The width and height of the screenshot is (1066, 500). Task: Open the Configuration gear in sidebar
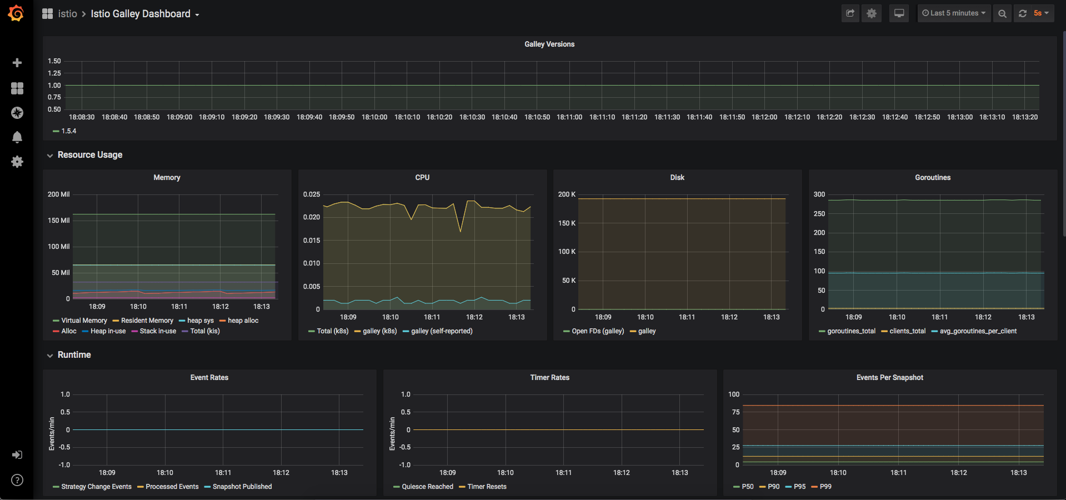17,162
